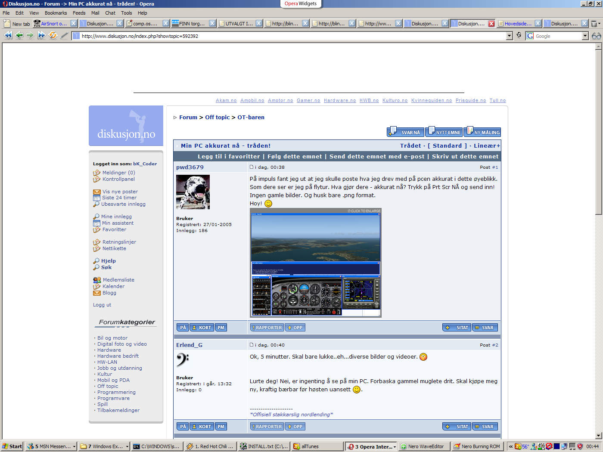Click SITAT on pwd3679's post
The image size is (603, 452).
pos(457,328)
